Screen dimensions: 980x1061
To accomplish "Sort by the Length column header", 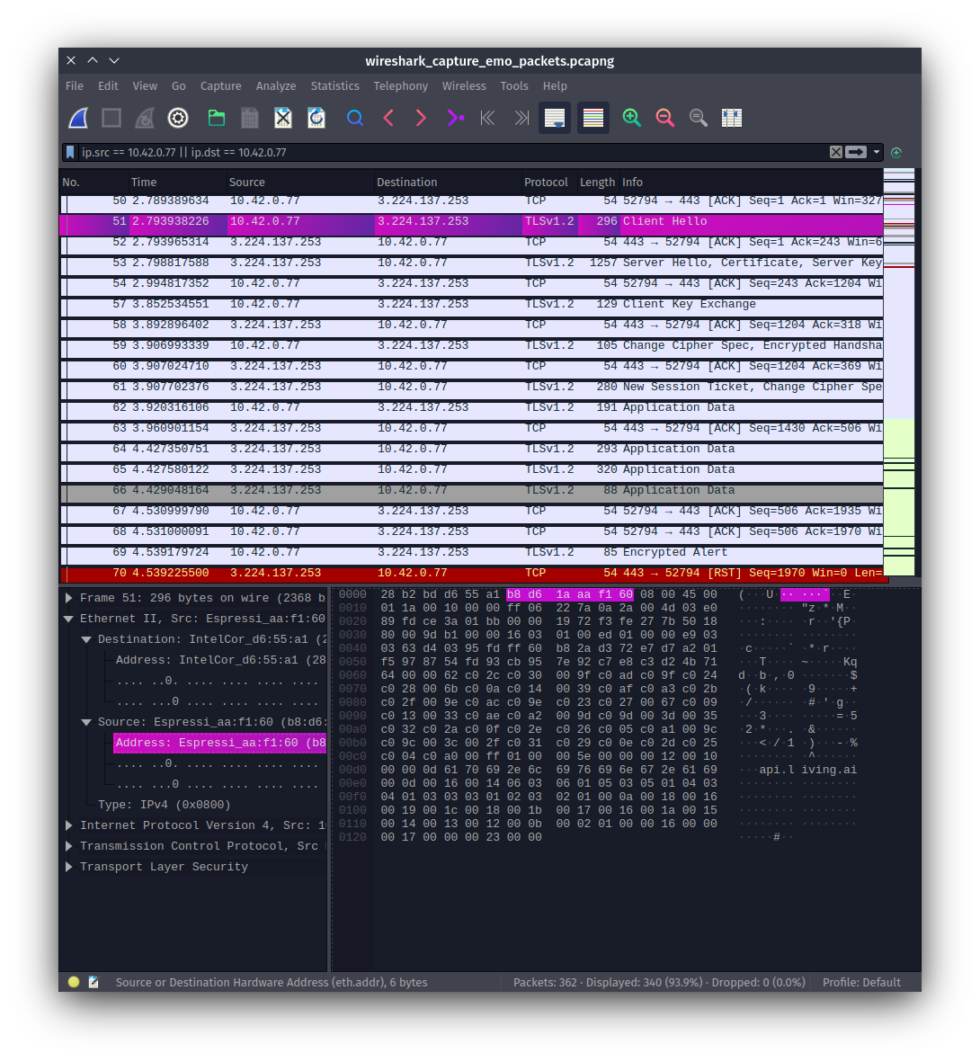I will pos(598,182).
